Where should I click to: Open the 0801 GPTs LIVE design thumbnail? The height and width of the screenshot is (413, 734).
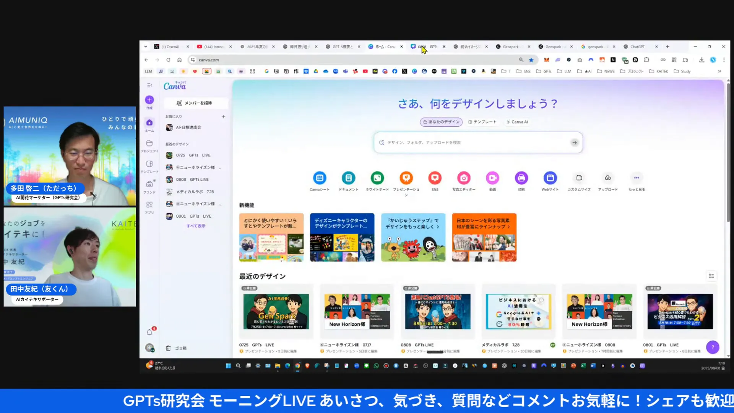click(680, 311)
